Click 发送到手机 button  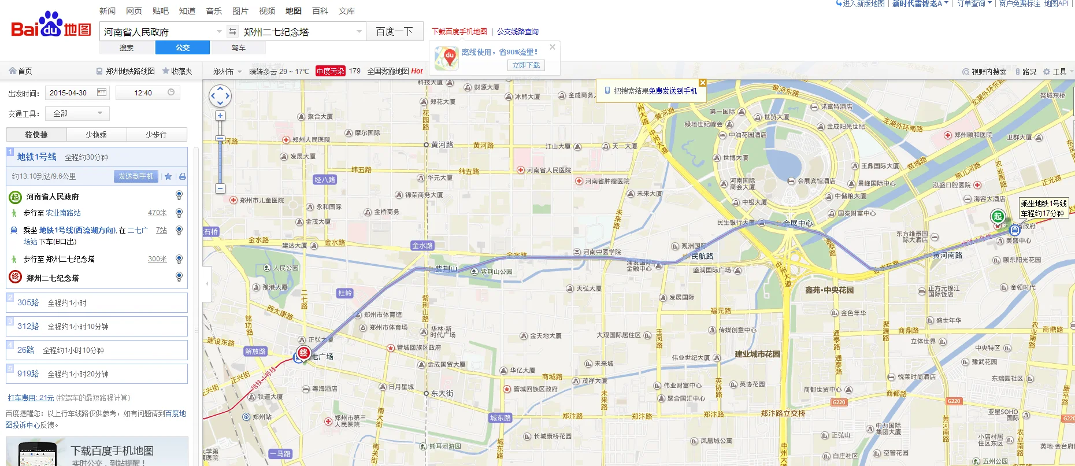(136, 176)
